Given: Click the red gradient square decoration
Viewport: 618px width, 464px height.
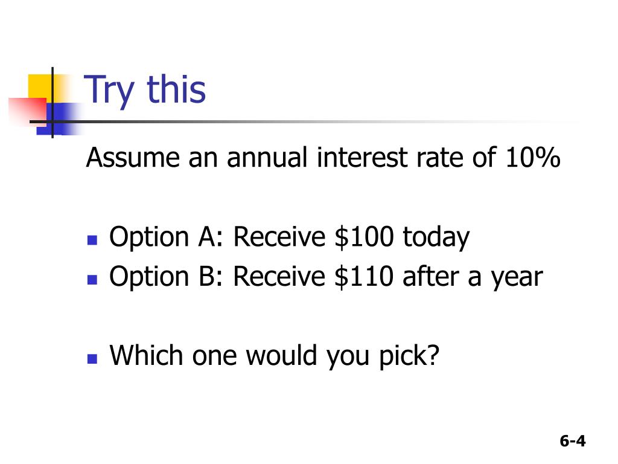Looking at the screenshot, I should pyautogui.click(x=27, y=111).
